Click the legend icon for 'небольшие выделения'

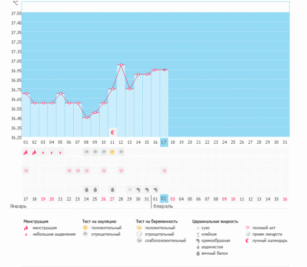tap(26, 234)
